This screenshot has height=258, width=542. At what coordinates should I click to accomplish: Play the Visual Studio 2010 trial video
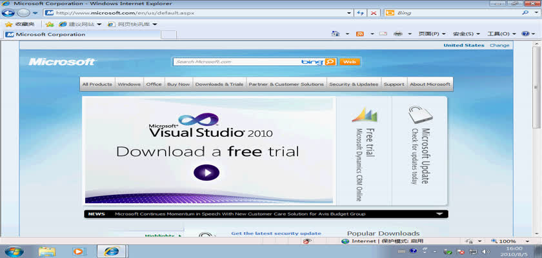click(206, 172)
